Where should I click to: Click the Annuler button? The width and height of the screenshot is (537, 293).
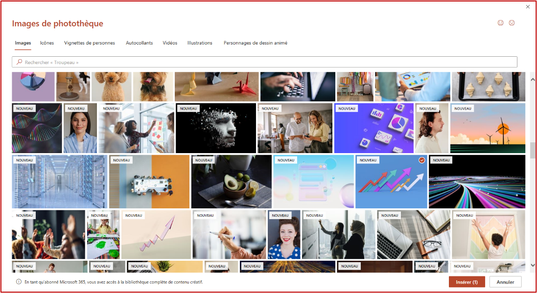pos(506,282)
